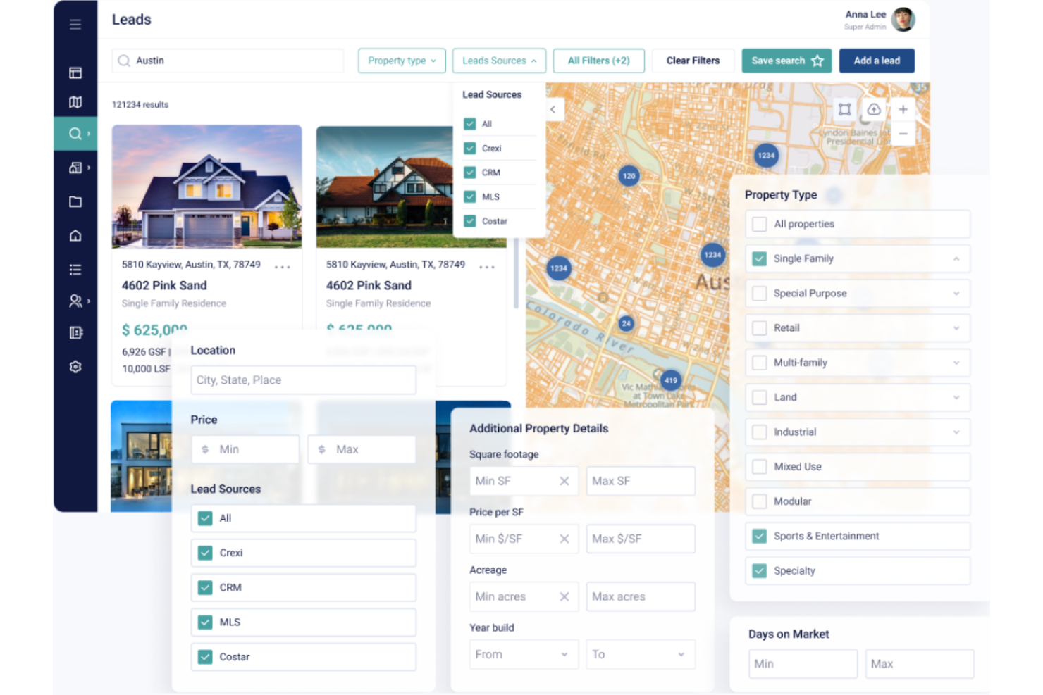Expand the Retail property type options
Image resolution: width=1043 pixels, height=695 pixels.
tap(956, 328)
